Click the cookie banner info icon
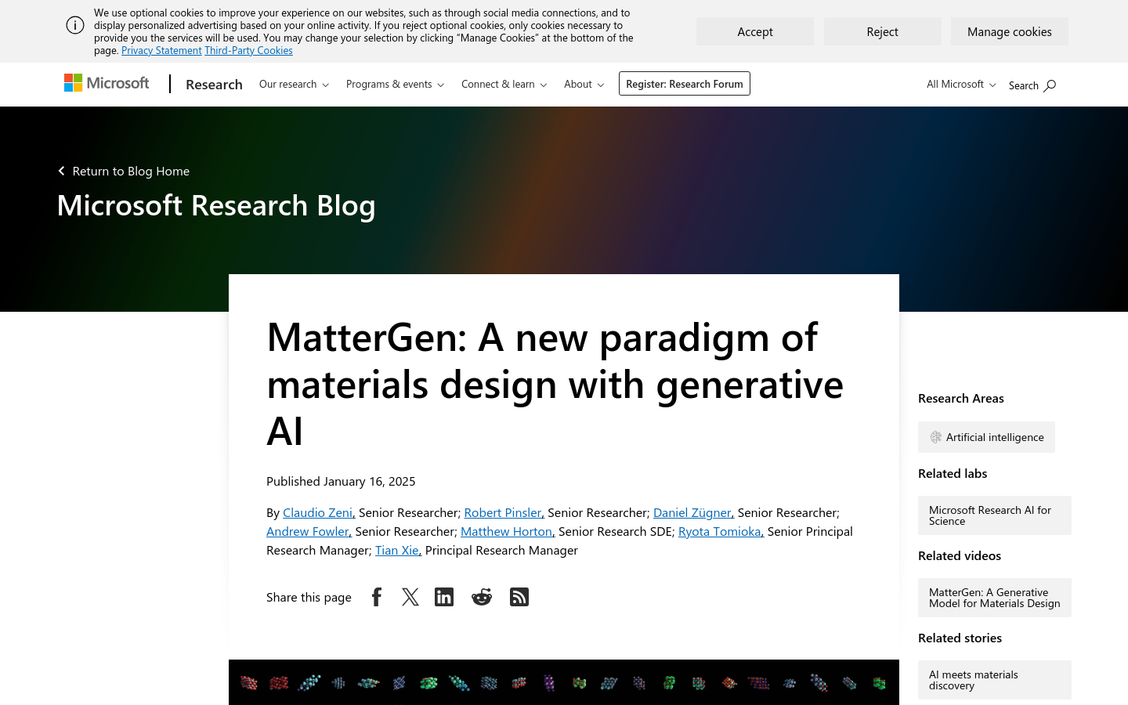The height and width of the screenshot is (705, 1128). tap(75, 25)
